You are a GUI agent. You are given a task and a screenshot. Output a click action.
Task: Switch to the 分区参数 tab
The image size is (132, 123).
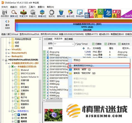click(x=48, y=39)
